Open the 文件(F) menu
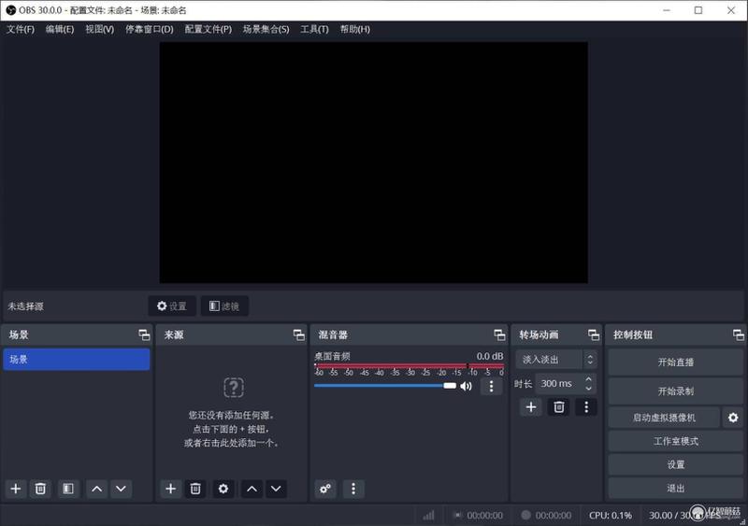The height and width of the screenshot is (526, 748). click(x=21, y=30)
